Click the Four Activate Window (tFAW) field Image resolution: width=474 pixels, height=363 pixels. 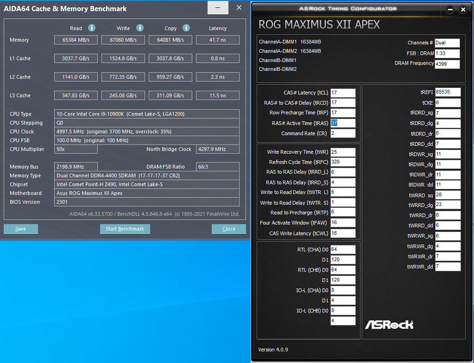[x=343, y=223]
